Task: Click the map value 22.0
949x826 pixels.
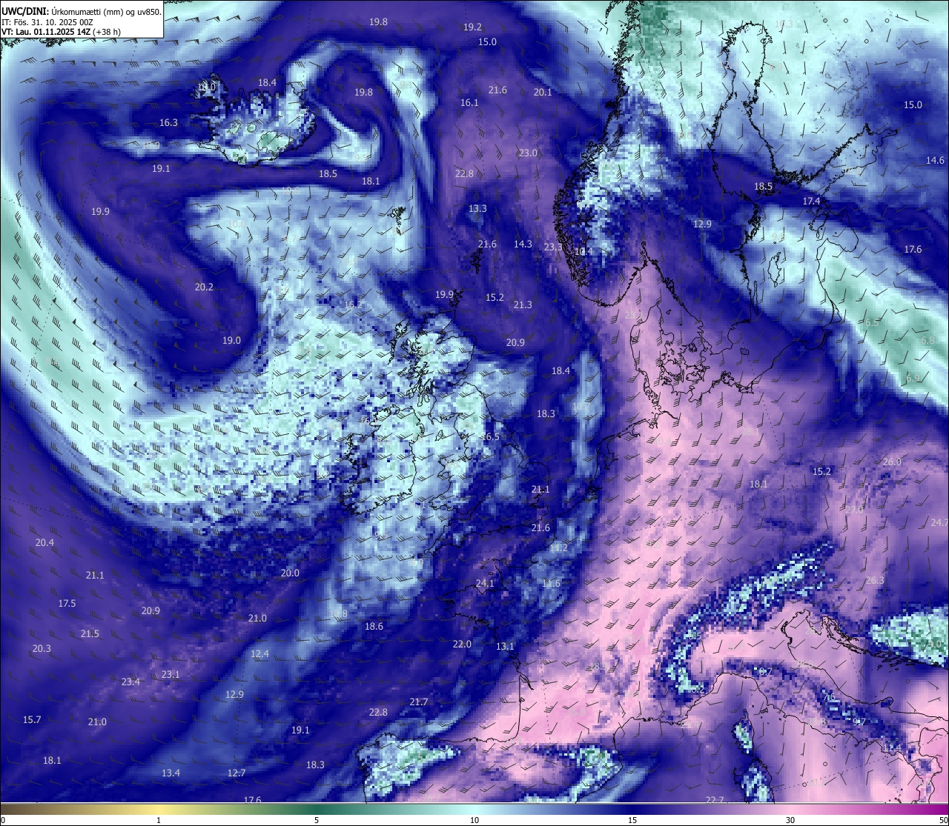Action: 462,644
